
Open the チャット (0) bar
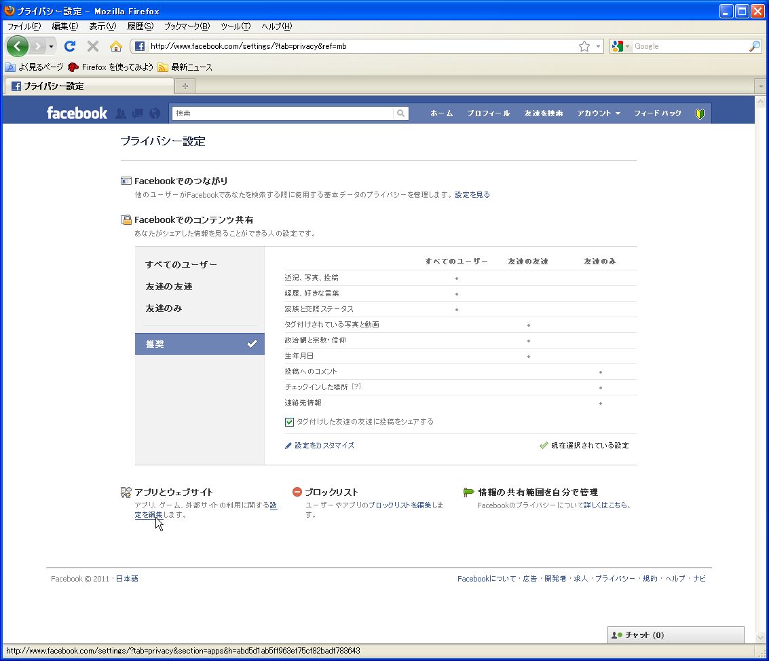click(x=675, y=635)
